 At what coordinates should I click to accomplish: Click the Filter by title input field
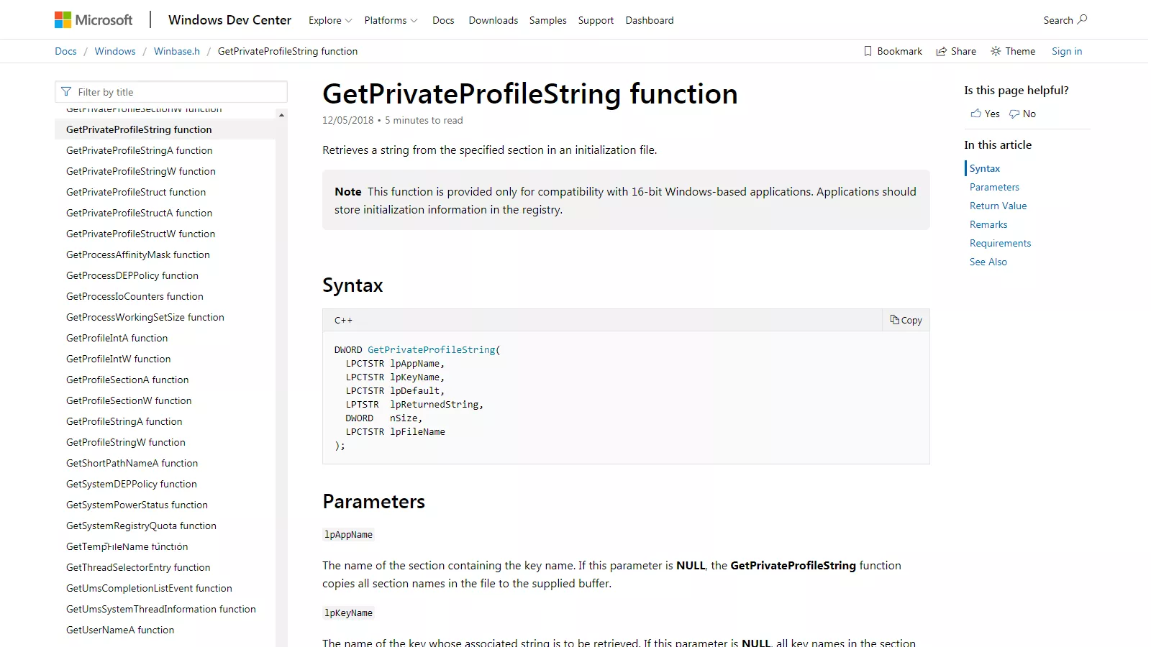(171, 92)
